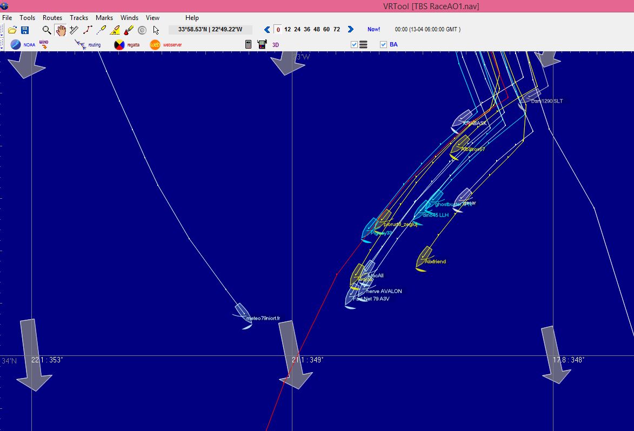Select forecast hour 12
Screen dimensions: 634x431
[288, 30]
